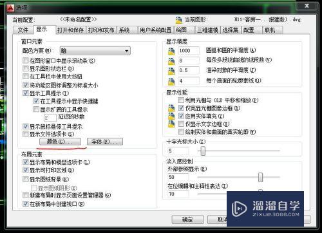Image resolution: width=322 pixels, height=233 pixels.
Task: Enable 新建布局时显示页面设置管理器
Action: tap(26, 195)
